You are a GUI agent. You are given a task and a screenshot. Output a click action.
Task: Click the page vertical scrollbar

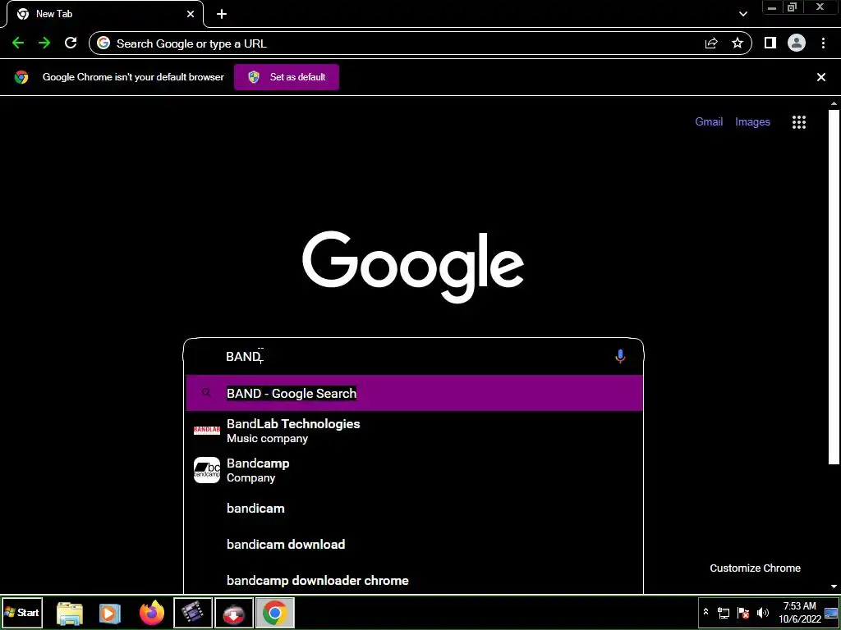click(834, 286)
